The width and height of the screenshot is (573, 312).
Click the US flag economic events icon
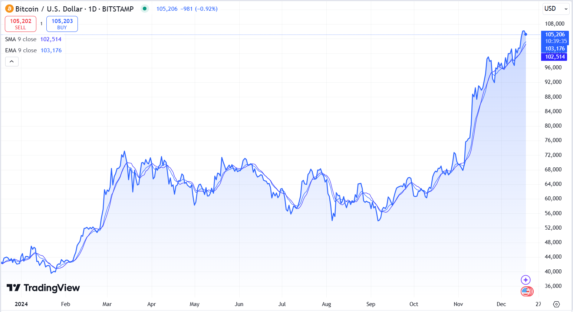tap(526, 291)
